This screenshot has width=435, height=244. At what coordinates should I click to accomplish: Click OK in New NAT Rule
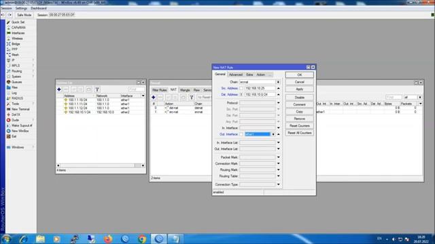point(299,75)
